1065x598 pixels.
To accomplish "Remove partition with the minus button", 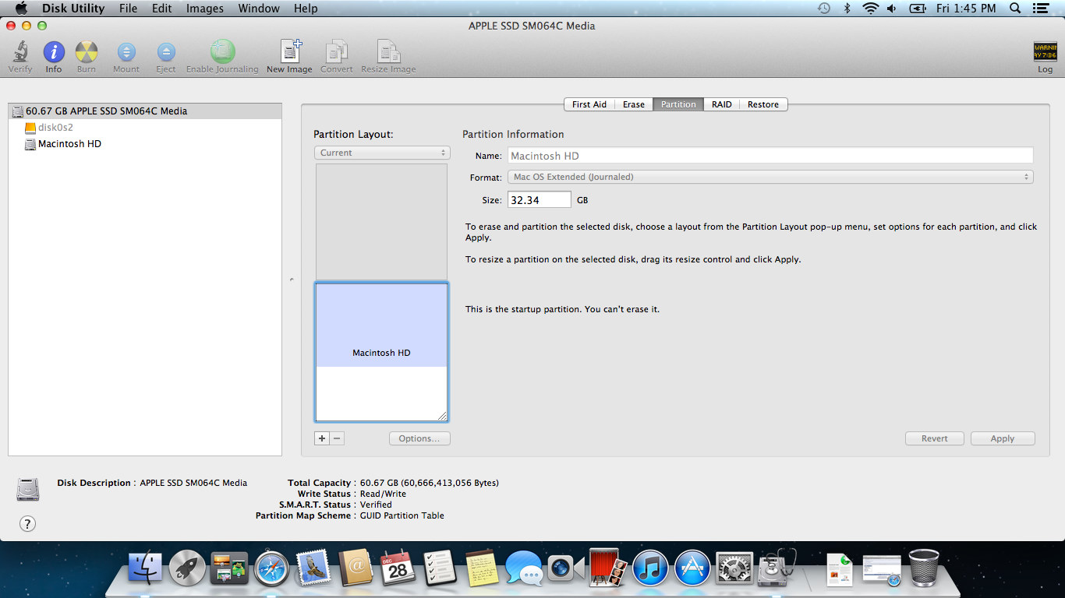I will [x=337, y=438].
